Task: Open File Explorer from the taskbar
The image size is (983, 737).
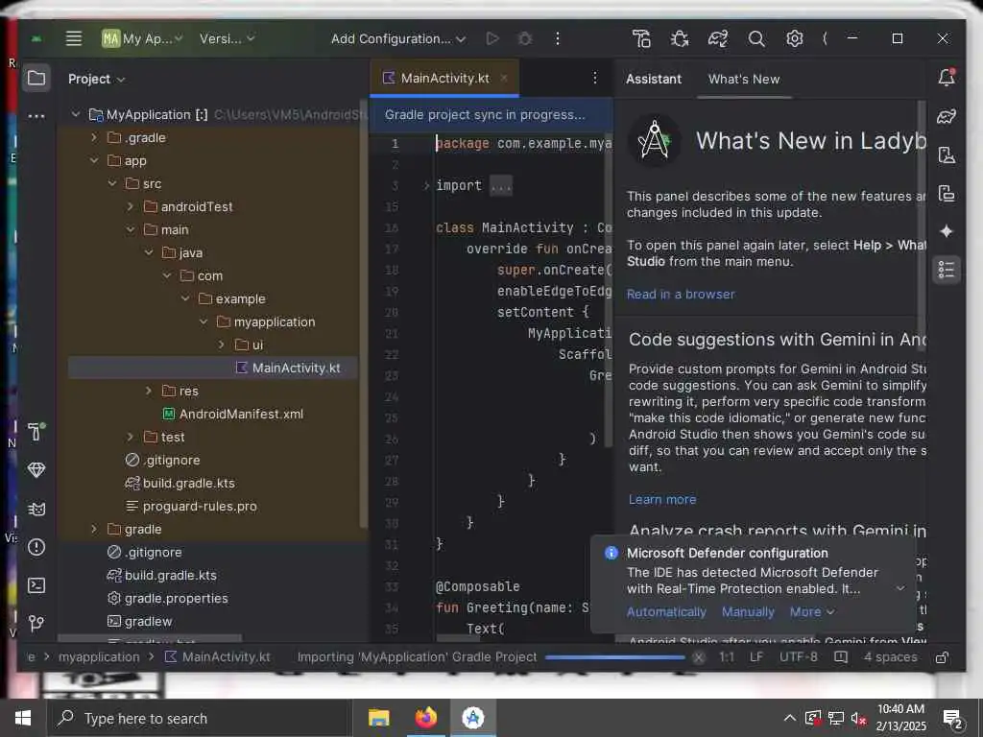Action: click(x=378, y=718)
